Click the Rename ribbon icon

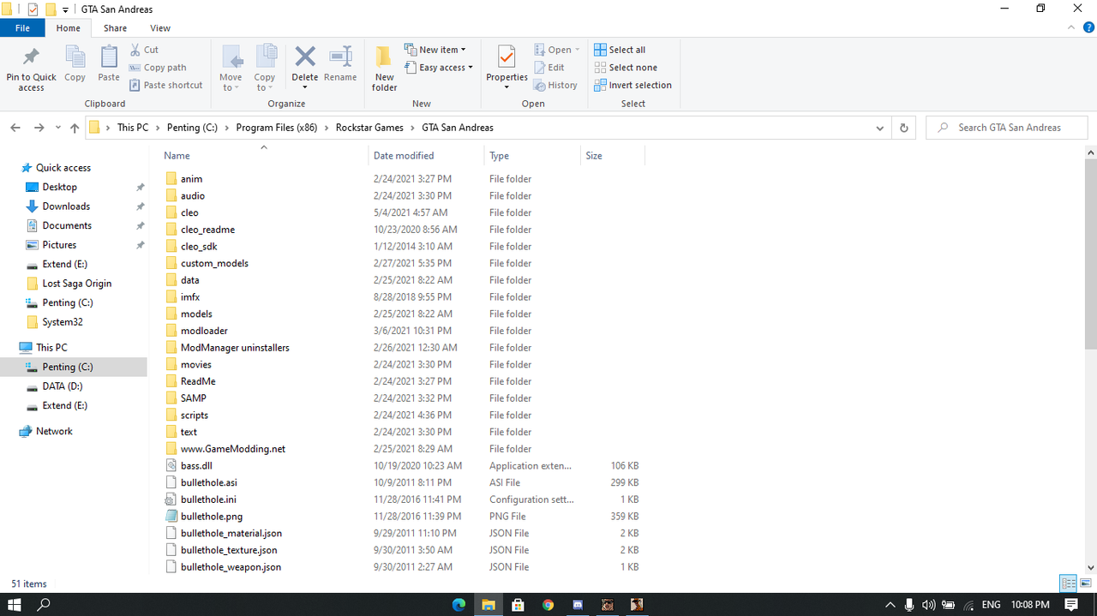point(340,57)
